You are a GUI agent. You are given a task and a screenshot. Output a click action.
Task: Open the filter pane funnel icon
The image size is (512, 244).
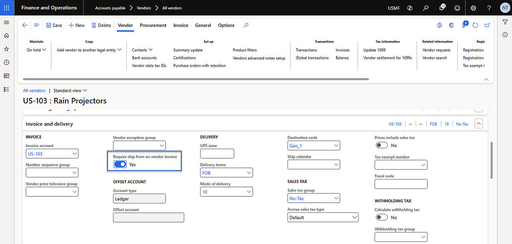point(505,22)
